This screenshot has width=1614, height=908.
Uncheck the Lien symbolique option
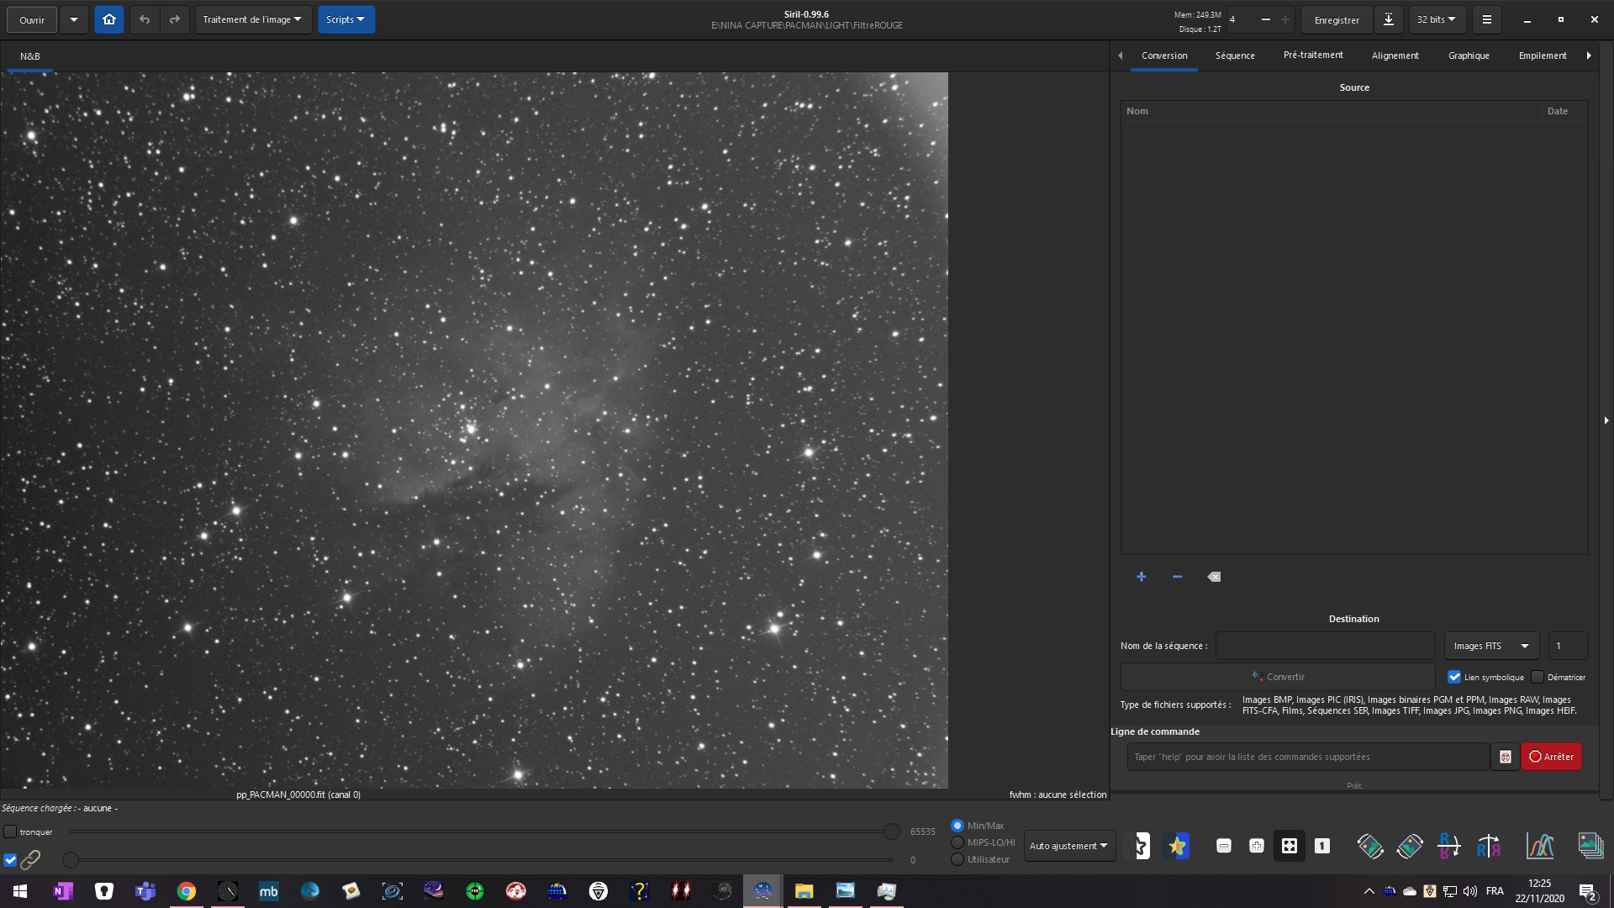pyautogui.click(x=1454, y=677)
